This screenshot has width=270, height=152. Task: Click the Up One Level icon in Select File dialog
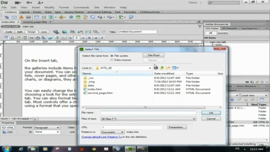(162, 68)
